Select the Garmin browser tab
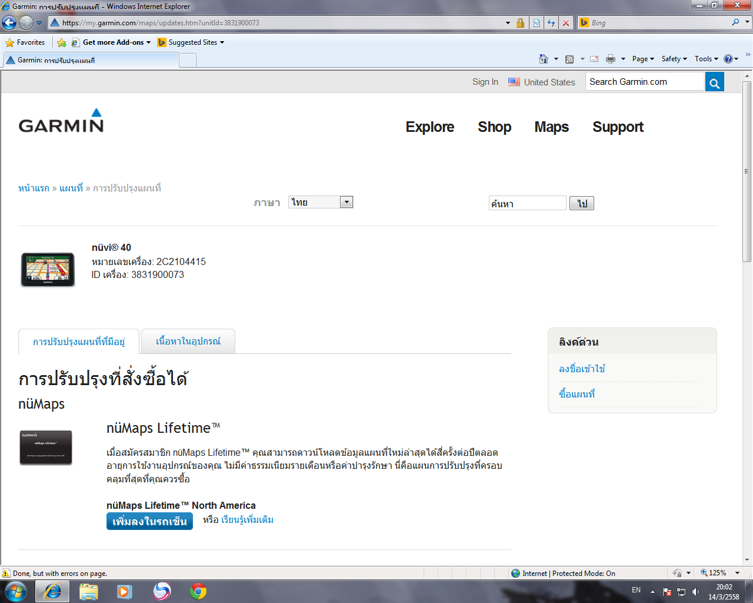Screen dimensions: 753x603 pos(91,60)
